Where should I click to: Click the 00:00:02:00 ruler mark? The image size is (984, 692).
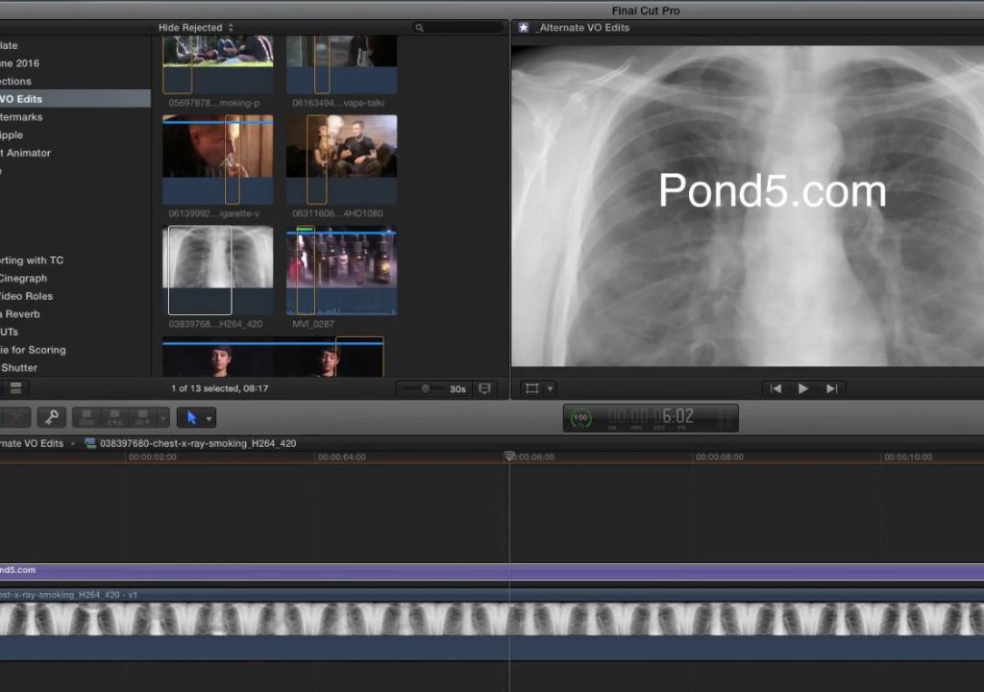coord(153,457)
